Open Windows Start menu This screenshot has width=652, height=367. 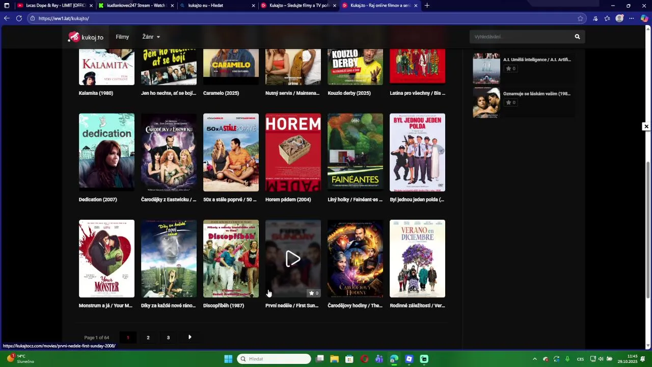click(x=228, y=359)
